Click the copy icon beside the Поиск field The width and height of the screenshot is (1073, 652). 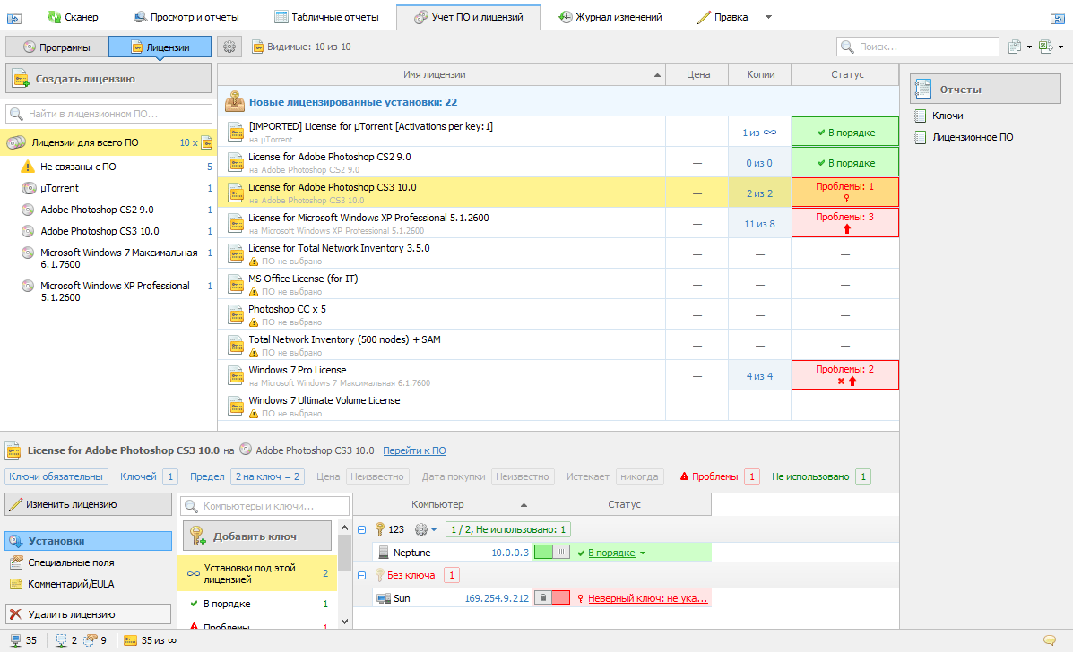click(x=1014, y=47)
